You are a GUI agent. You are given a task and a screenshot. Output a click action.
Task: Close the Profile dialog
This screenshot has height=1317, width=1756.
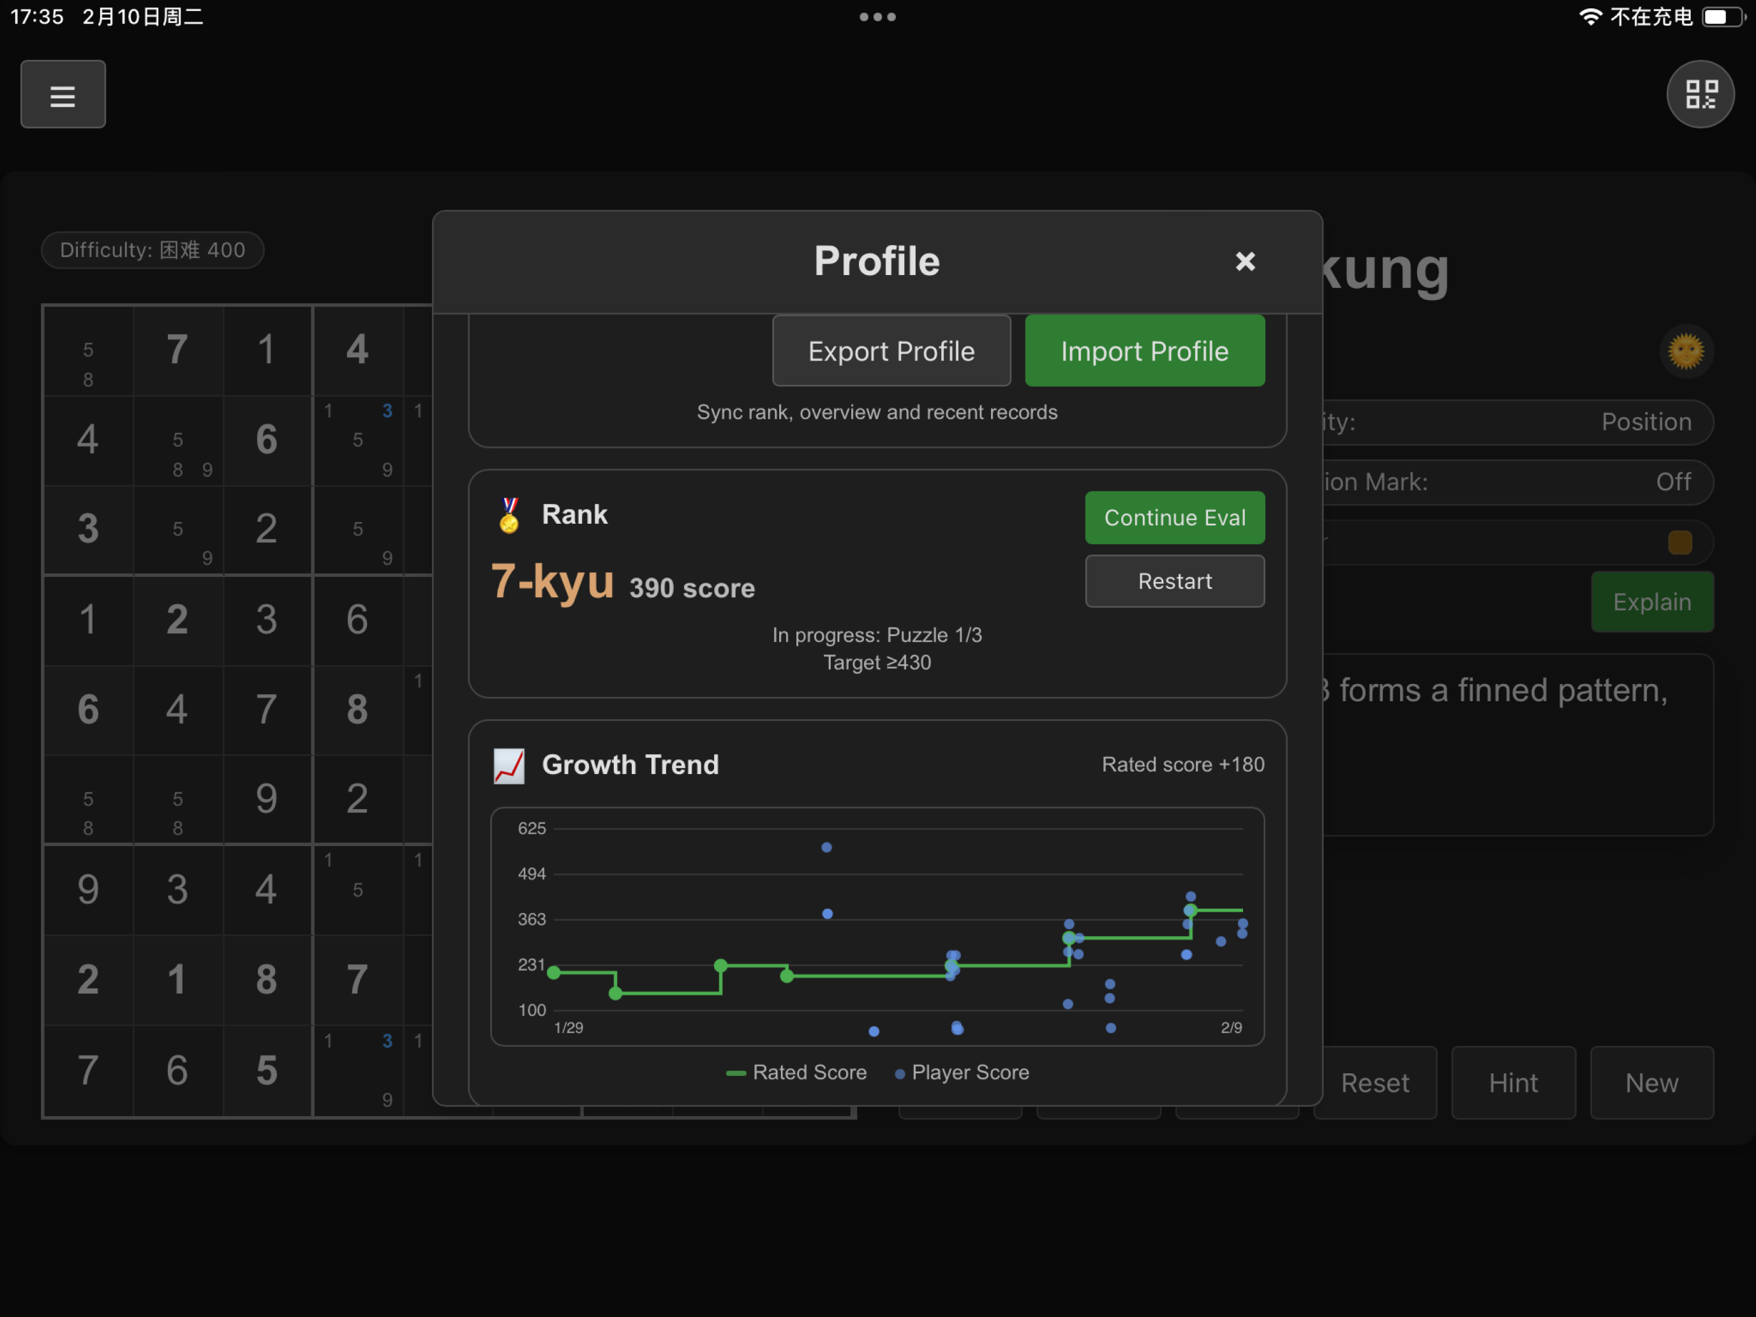[1245, 261]
